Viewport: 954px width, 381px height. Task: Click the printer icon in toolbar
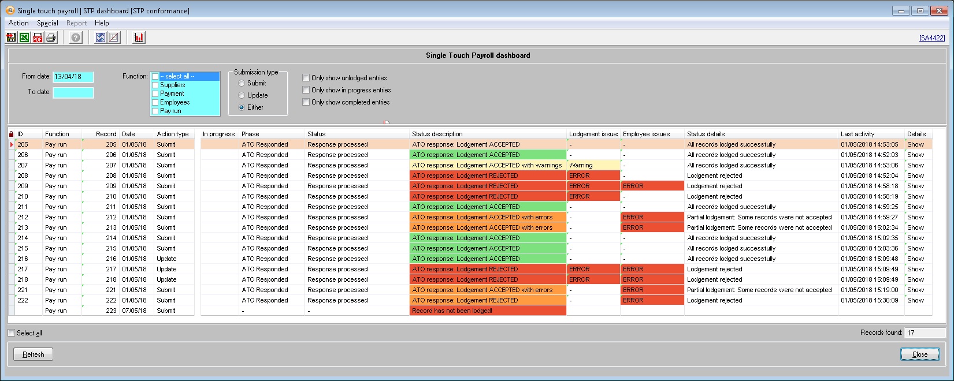click(51, 38)
